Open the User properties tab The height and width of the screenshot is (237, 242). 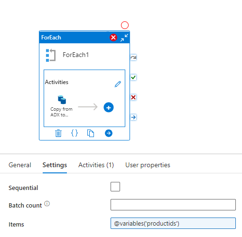pos(148,165)
